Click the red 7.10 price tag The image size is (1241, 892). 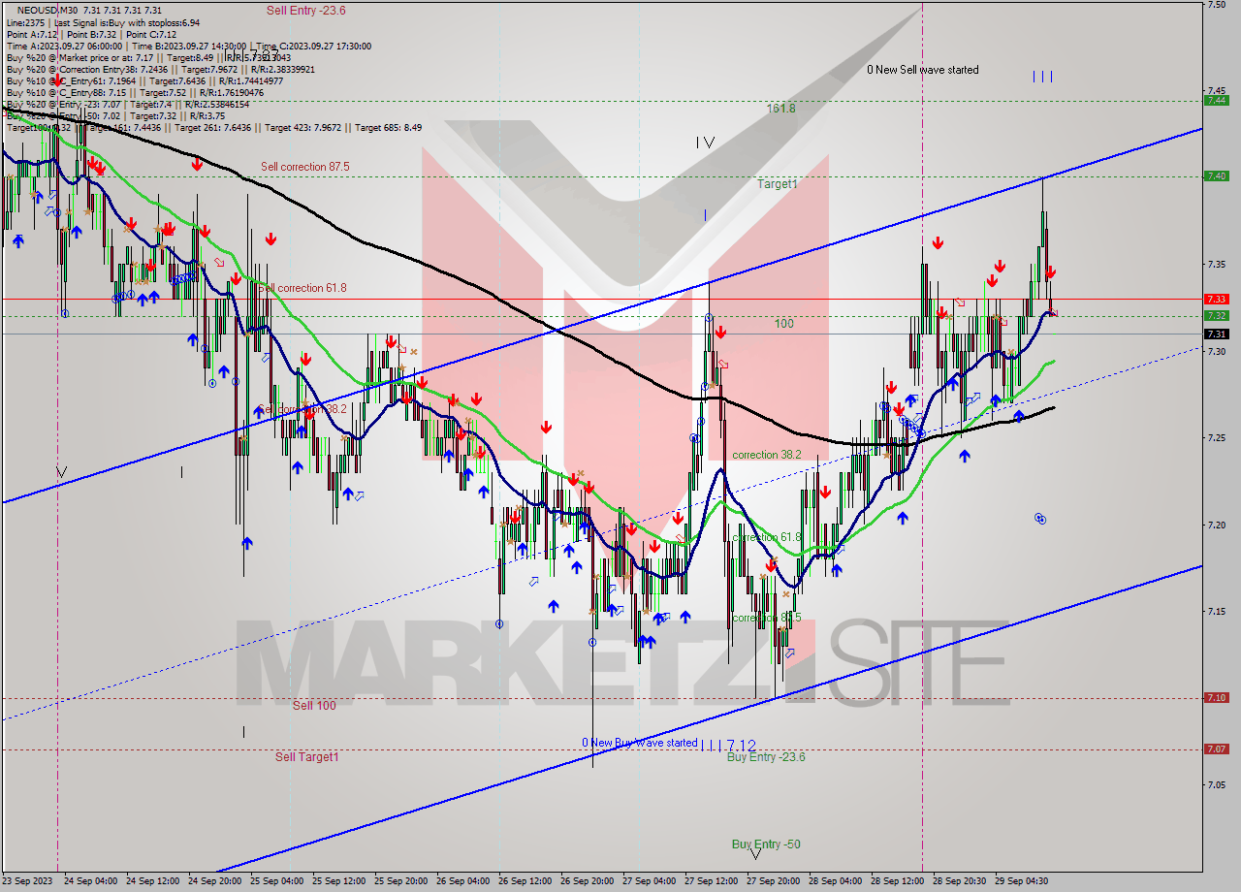1216,697
